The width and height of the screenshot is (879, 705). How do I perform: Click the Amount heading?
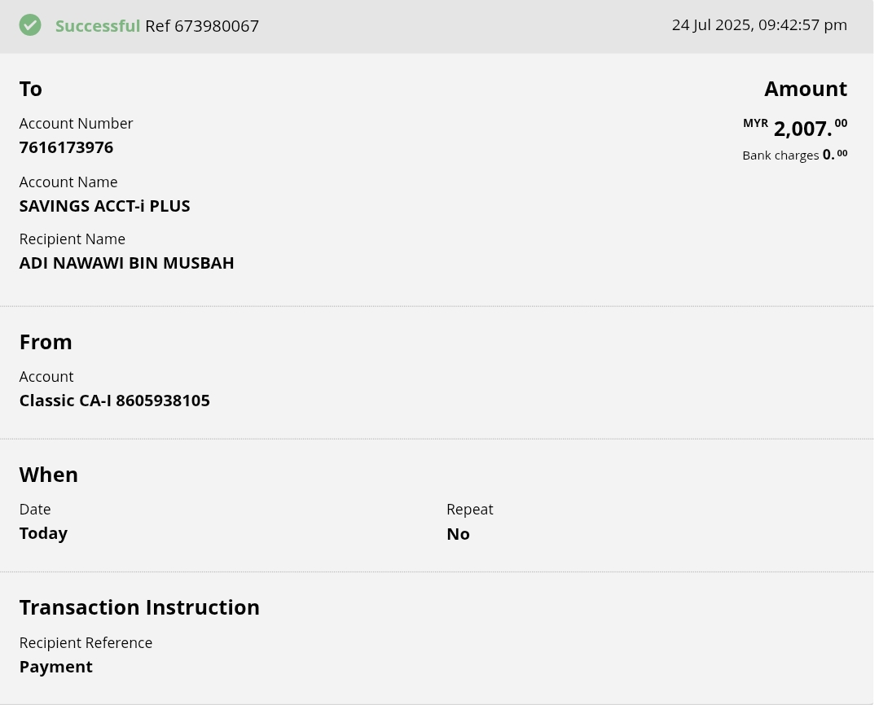tap(805, 89)
